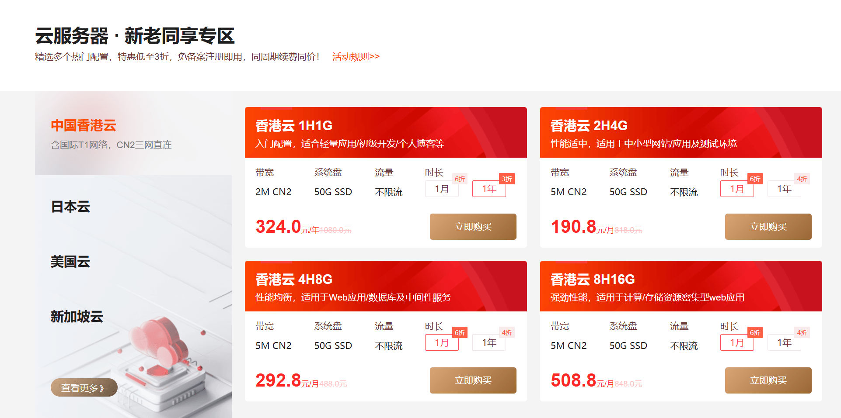Select 1年 duration for 香港云 1H1G
841x418 pixels.
click(489, 189)
